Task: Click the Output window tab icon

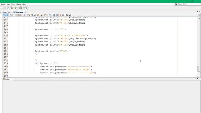Action: tap(4, 79)
